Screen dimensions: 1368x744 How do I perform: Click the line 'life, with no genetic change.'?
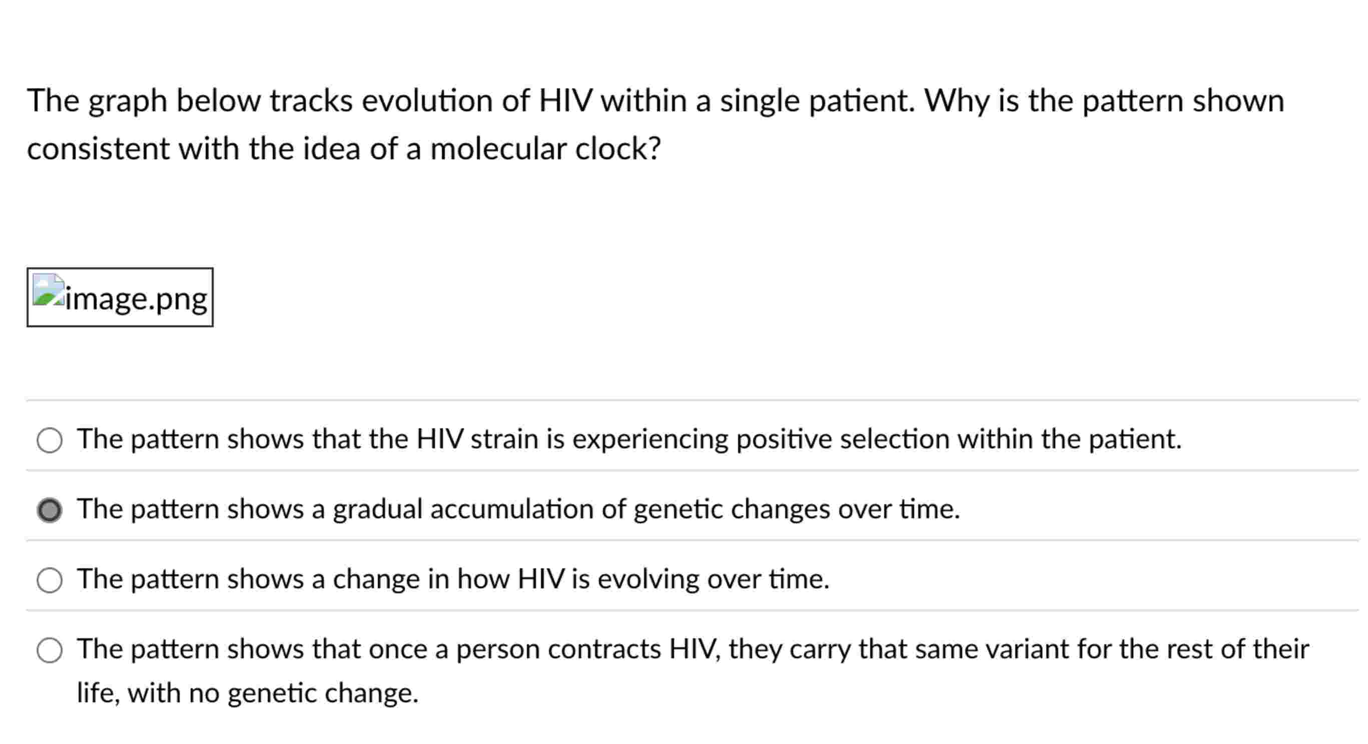[248, 693]
